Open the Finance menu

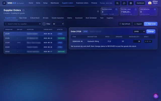click(x=94, y=3)
